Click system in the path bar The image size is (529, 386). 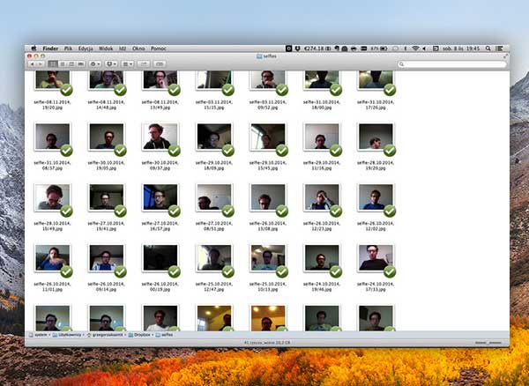(38, 335)
